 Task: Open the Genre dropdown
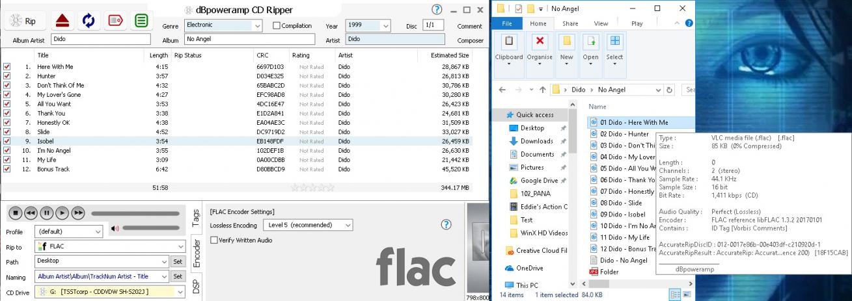point(257,26)
